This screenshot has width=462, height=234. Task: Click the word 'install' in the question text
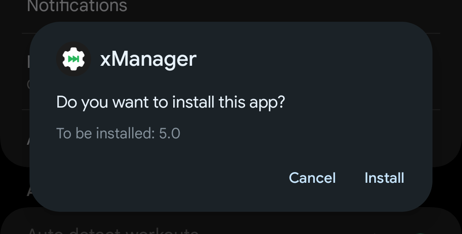[193, 102]
